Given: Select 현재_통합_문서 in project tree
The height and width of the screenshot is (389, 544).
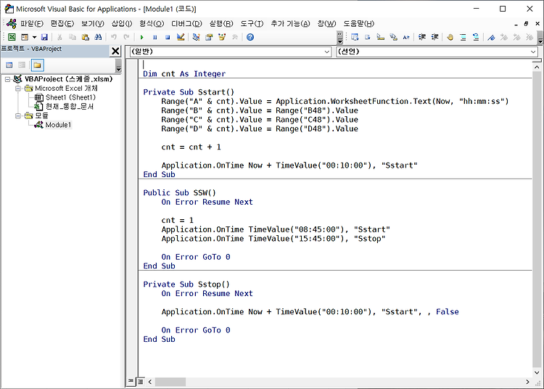Looking at the screenshot, I should [x=69, y=107].
